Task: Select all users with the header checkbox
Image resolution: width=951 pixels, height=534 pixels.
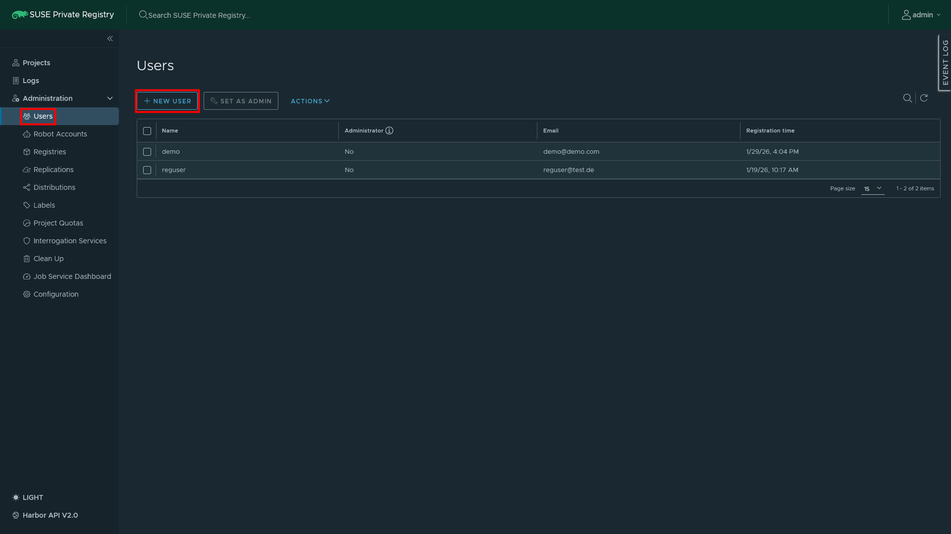Action: [147, 131]
